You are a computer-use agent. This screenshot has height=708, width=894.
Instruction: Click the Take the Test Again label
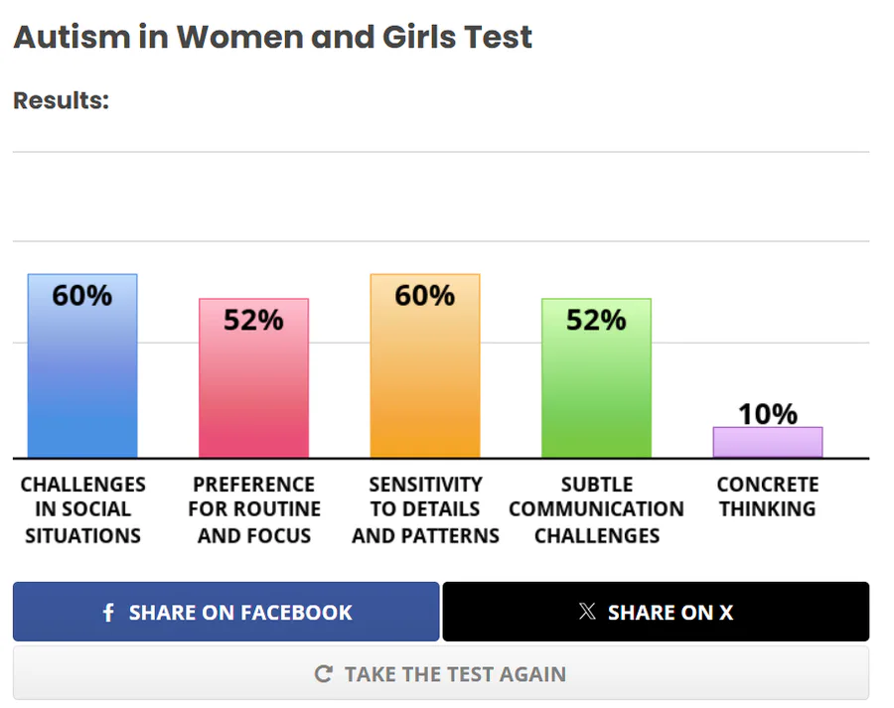[x=454, y=674]
